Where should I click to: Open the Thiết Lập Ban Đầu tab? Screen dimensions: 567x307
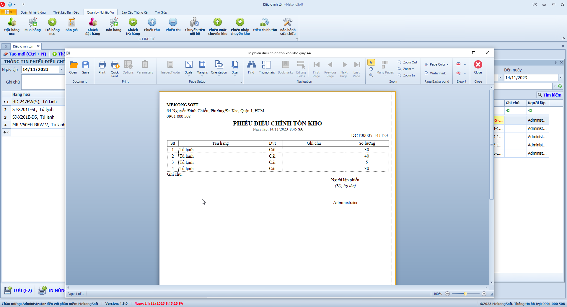pyautogui.click(x=66, y=12)
